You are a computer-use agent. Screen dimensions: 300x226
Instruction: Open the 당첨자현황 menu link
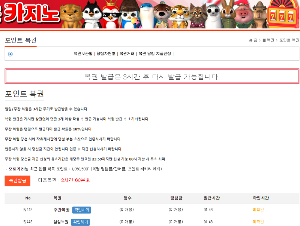(106, 54)
